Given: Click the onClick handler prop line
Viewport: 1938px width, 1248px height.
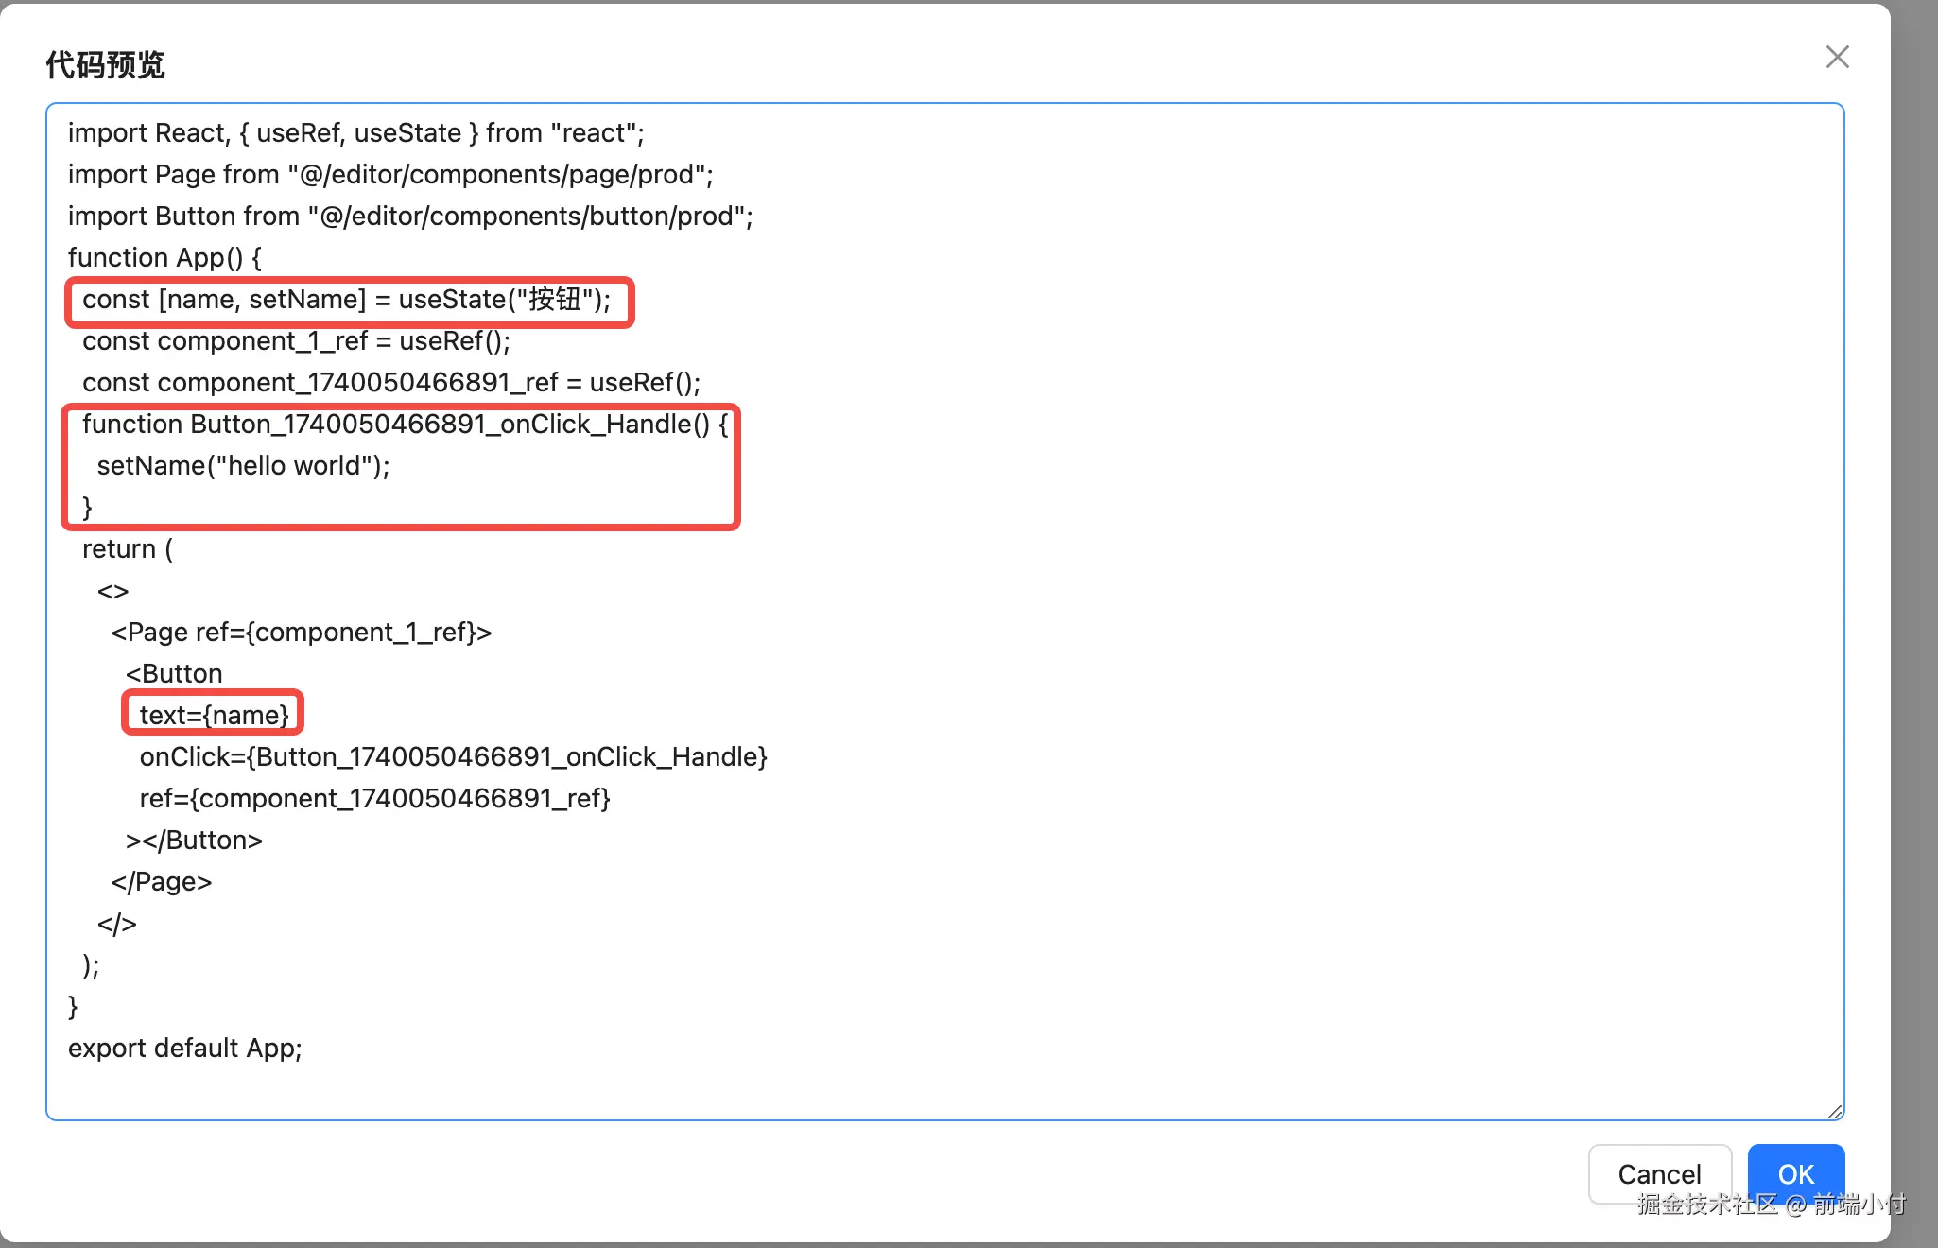Looking at the screenshot, I should click(453, 757).
